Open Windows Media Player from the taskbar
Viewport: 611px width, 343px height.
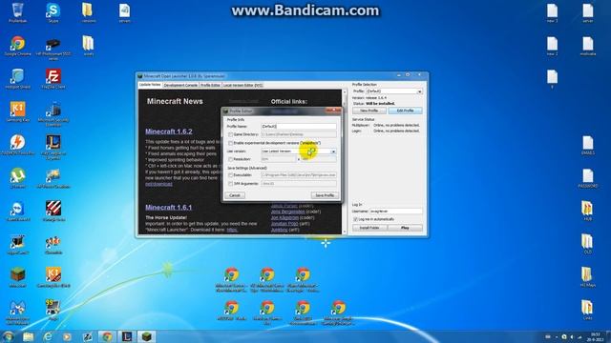(x=67, y=336)
